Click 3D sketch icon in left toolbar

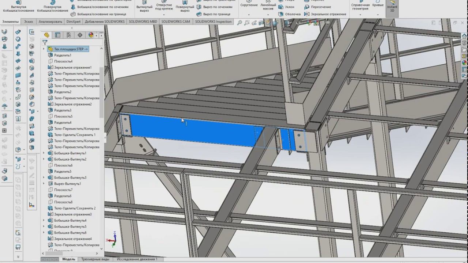pyautogui.click(x=32, y=32)
